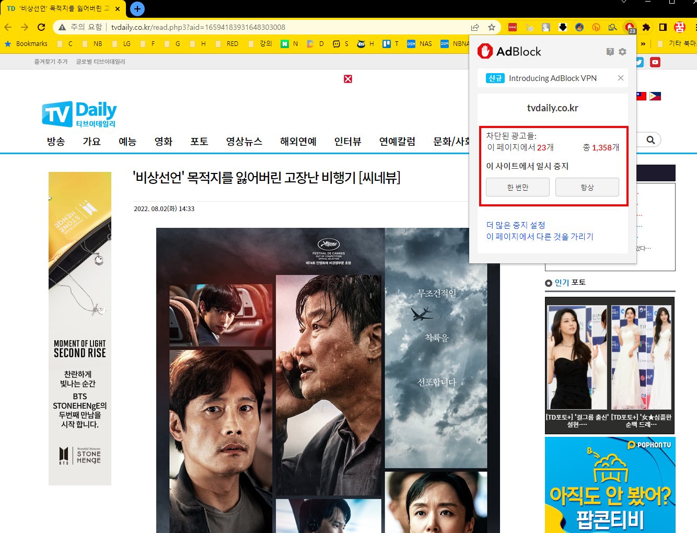Open the white dress photo thumbnail
This screenshot has height=533, width=697.
point(641,357)
